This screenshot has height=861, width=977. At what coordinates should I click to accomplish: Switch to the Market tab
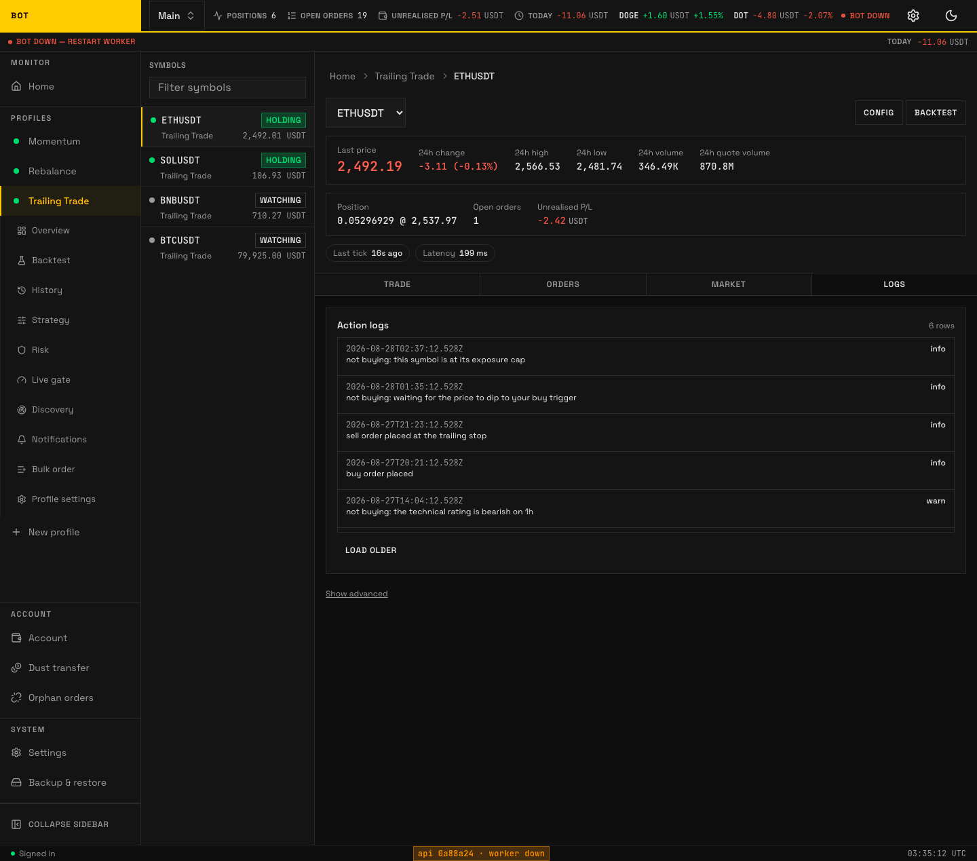pyautogui.click(x=729, y=284)
